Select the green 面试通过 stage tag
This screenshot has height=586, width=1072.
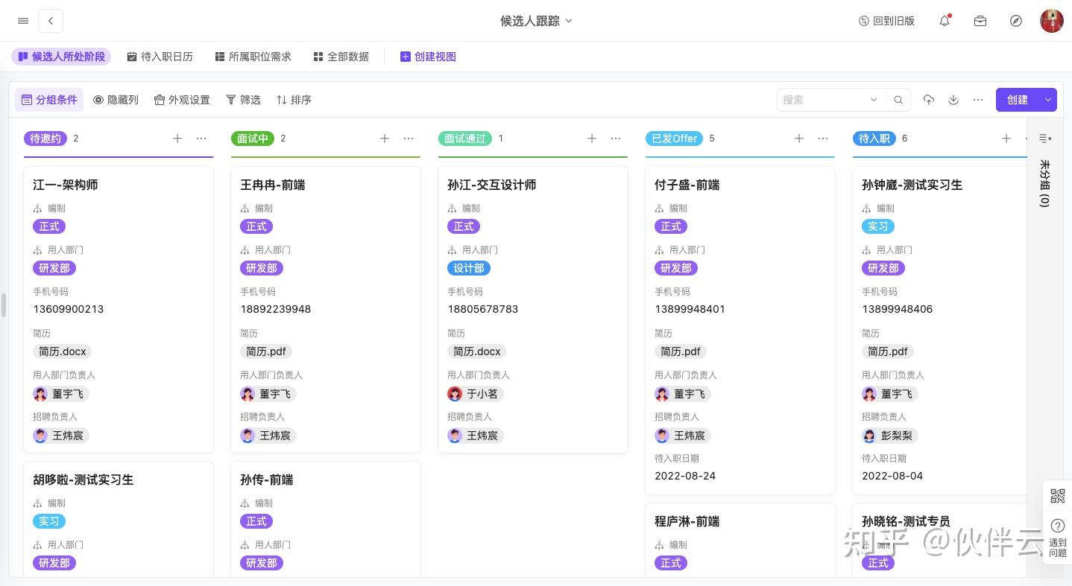click(464, 138)
